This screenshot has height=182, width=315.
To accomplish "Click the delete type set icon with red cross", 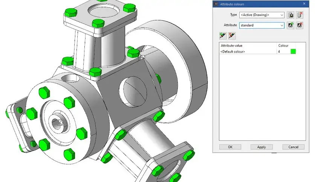I will 300,15.
